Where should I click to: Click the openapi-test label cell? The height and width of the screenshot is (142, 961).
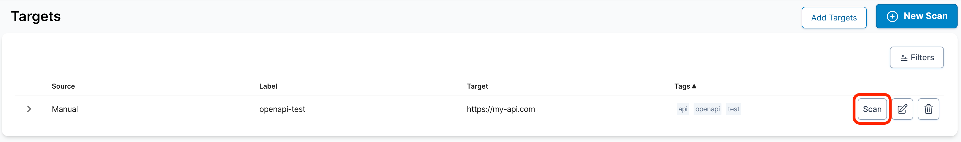(x=282, y=109)
